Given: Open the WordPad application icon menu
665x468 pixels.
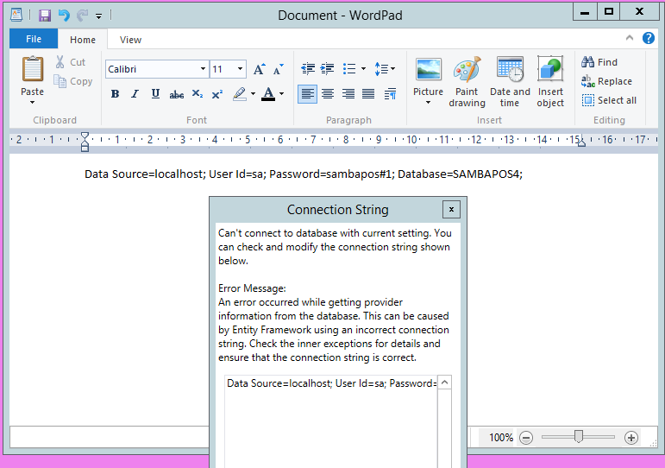Looking at the screenshot, I should (x=16, y=16).
